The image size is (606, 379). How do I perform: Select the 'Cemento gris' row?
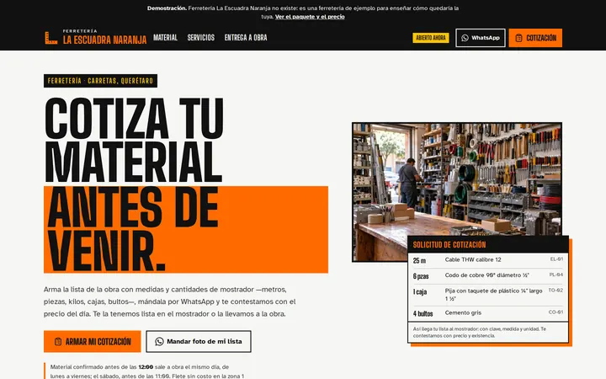pos(488,313)
